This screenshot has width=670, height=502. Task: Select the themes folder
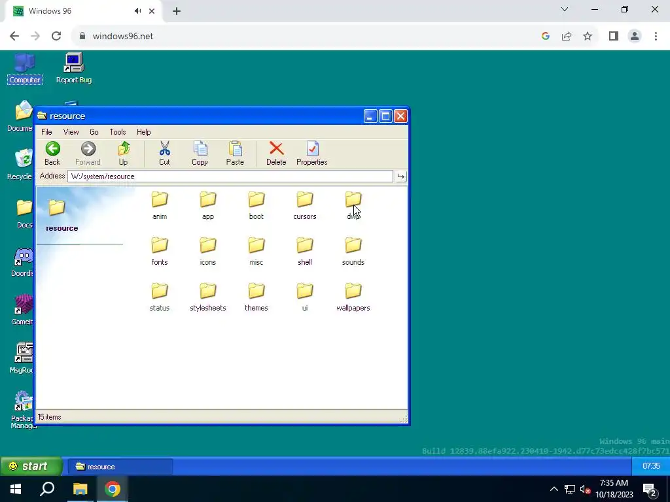256,297
